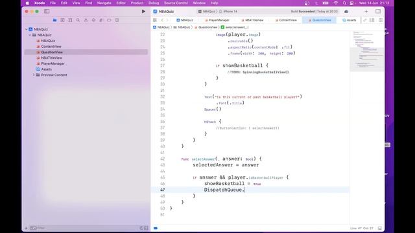Click the code minimap
The height and width of the screenshot is (233, 415).
tap(367, 51)
